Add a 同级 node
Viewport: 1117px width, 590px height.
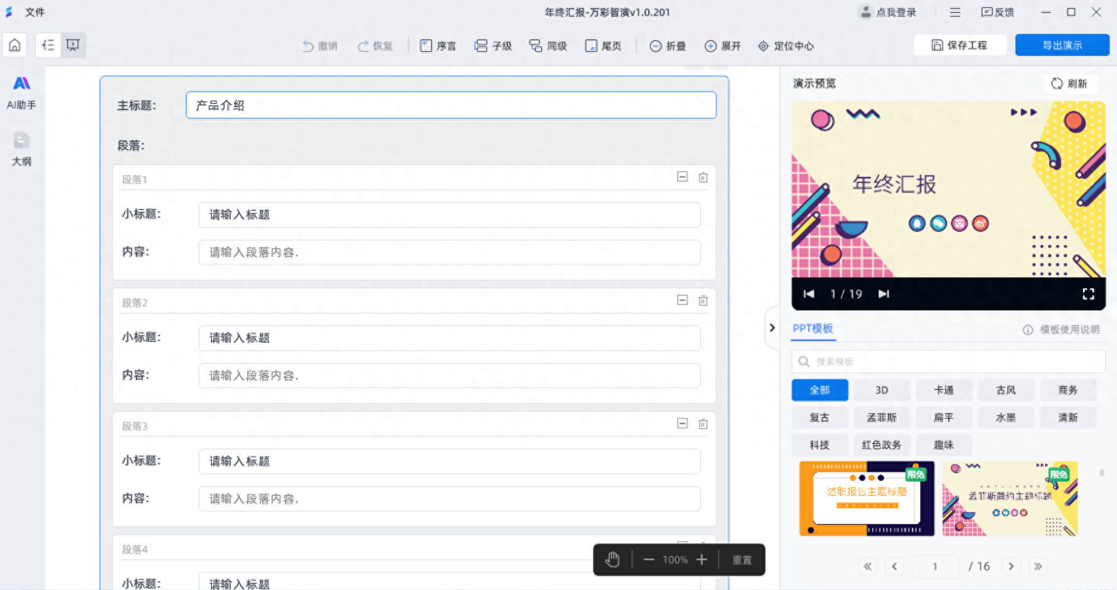548,46
